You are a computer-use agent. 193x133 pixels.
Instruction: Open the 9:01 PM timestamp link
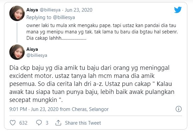[18, 109]
